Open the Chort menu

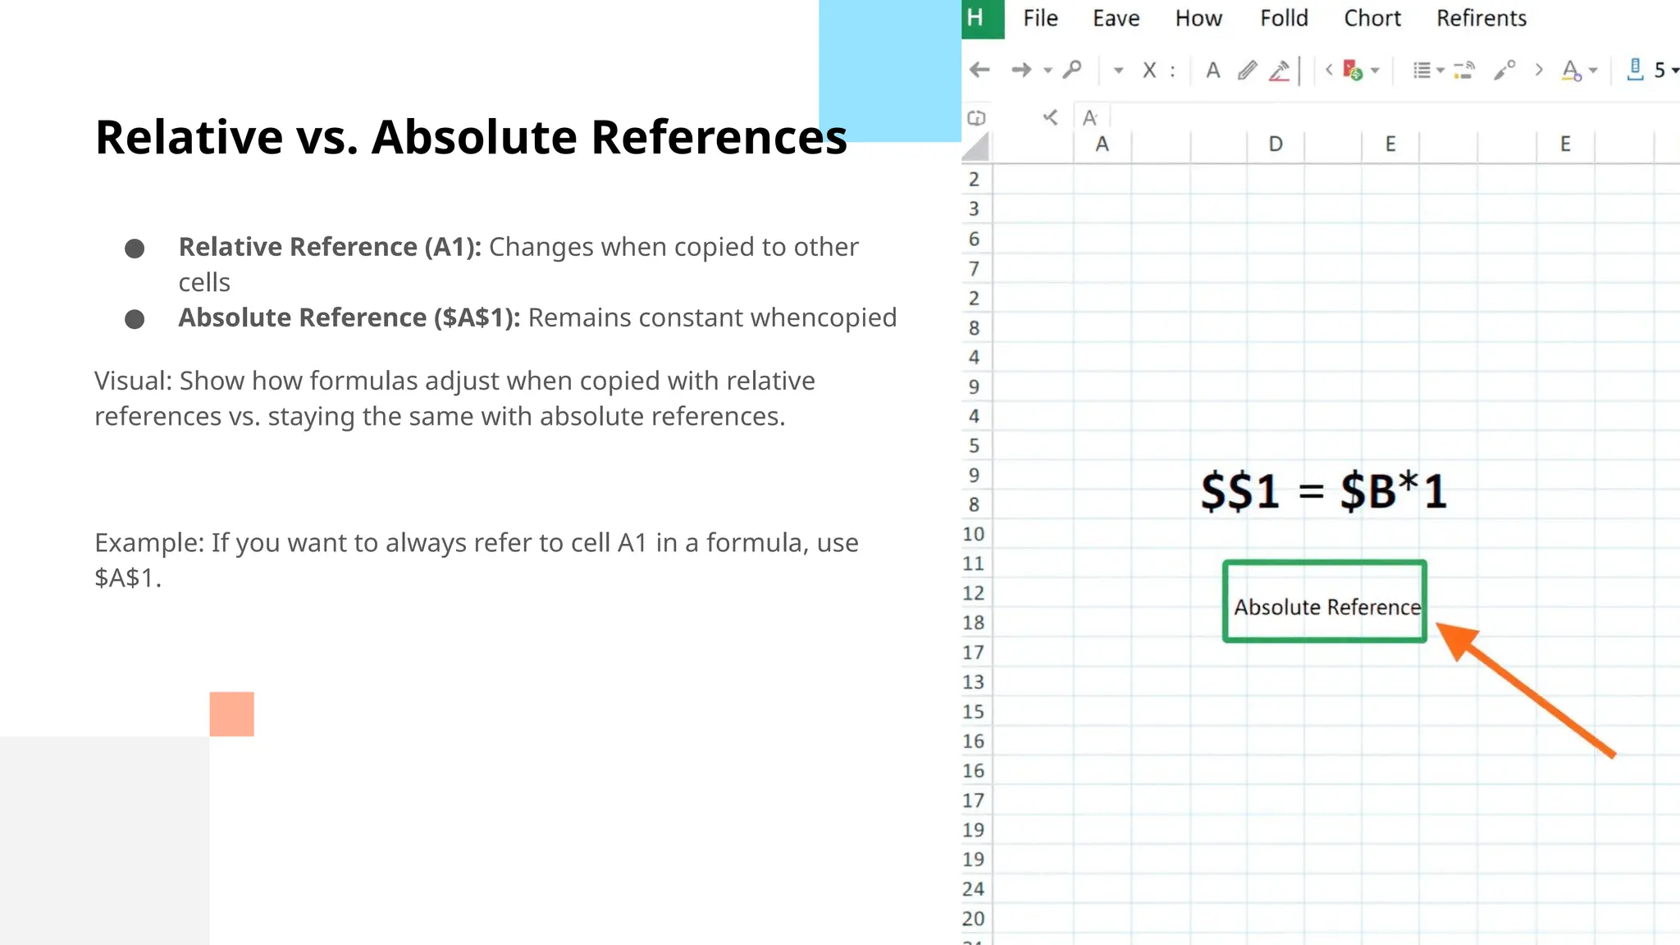[x=1372, y=18]
